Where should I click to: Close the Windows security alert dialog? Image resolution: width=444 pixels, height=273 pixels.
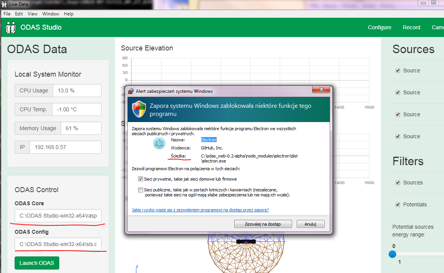(x=321, y=89)
